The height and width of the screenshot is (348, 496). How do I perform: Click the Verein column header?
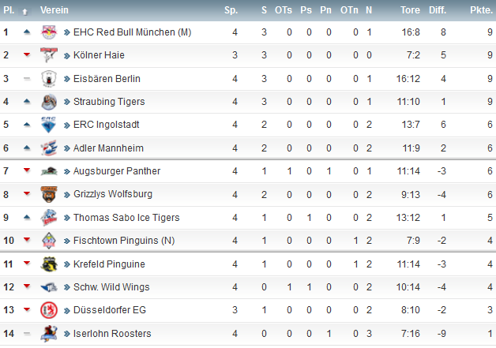(x=54, y=10)
